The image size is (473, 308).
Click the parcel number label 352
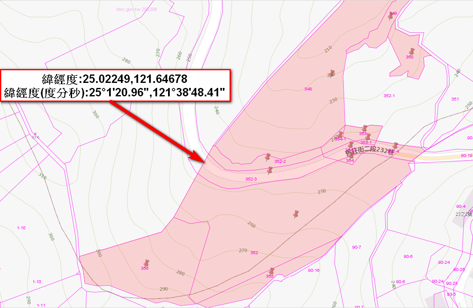[x=254, y=253]
